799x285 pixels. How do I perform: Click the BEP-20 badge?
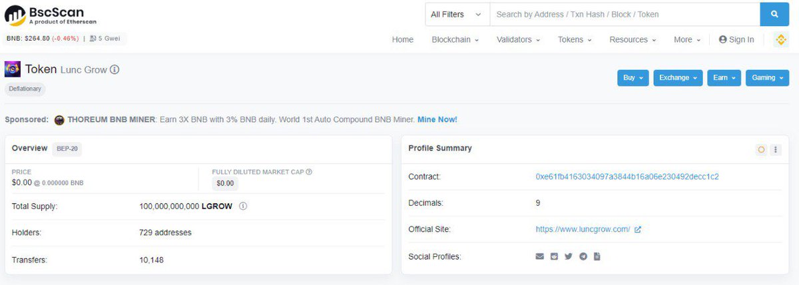pyautogui.click(x=67, y=148)
